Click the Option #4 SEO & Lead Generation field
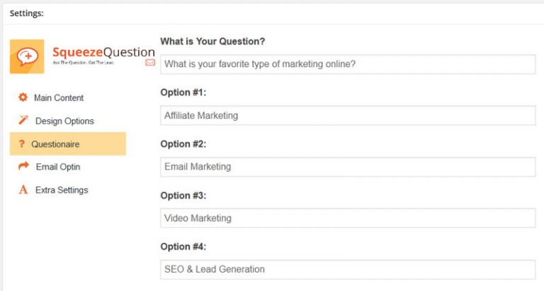The width and height of the screenshot is (544, 291). point(348,269)
